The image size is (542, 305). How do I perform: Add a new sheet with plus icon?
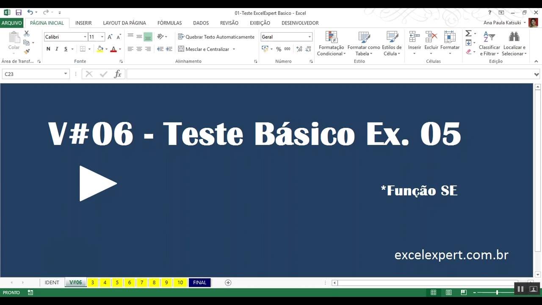click(x=228, y=283)
